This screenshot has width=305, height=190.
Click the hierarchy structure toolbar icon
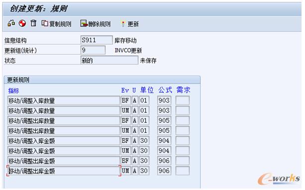pos(11,23)
